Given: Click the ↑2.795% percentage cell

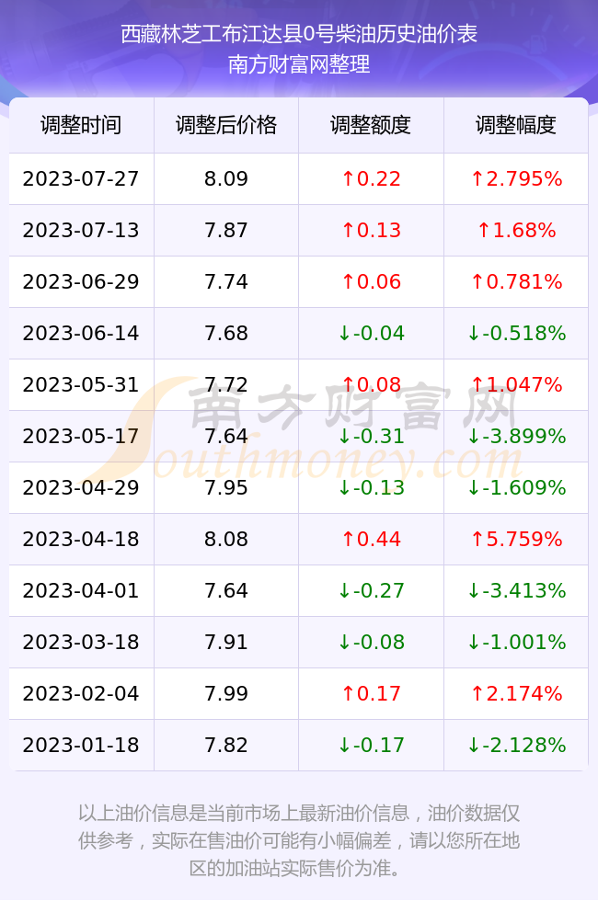Looking at the screenshot, I should [x=516, y=178].
